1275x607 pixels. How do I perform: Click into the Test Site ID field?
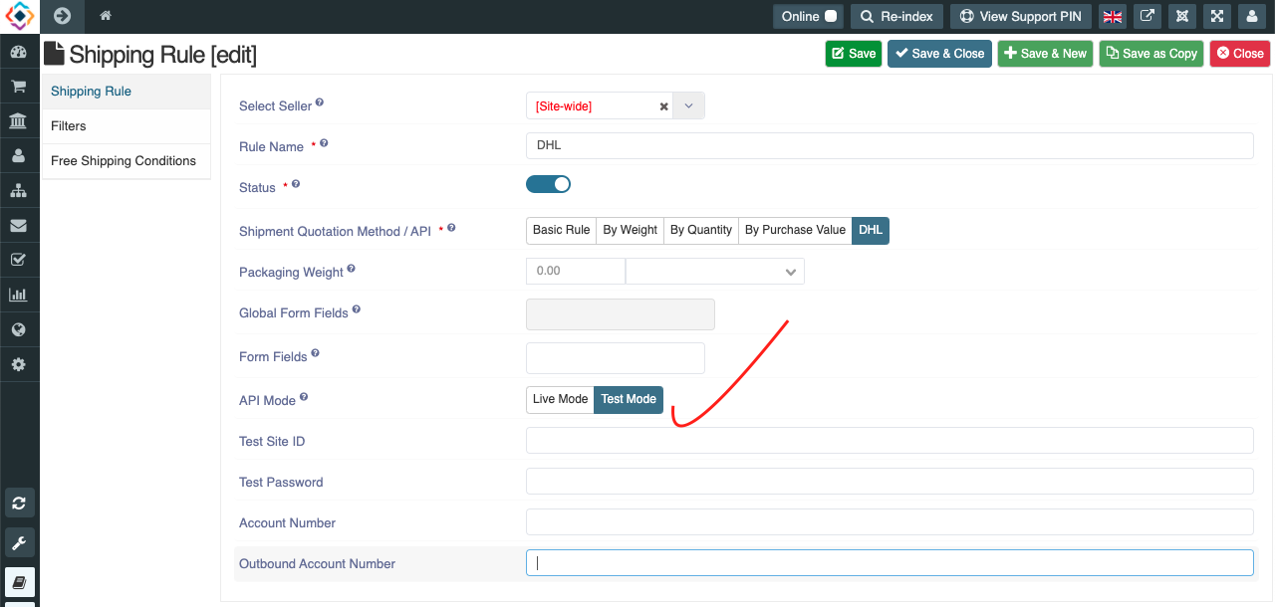(889, 441)
